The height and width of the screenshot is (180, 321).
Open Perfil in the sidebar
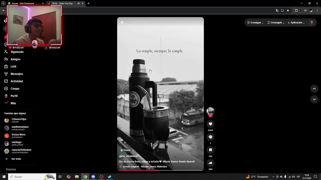[14, 96]
